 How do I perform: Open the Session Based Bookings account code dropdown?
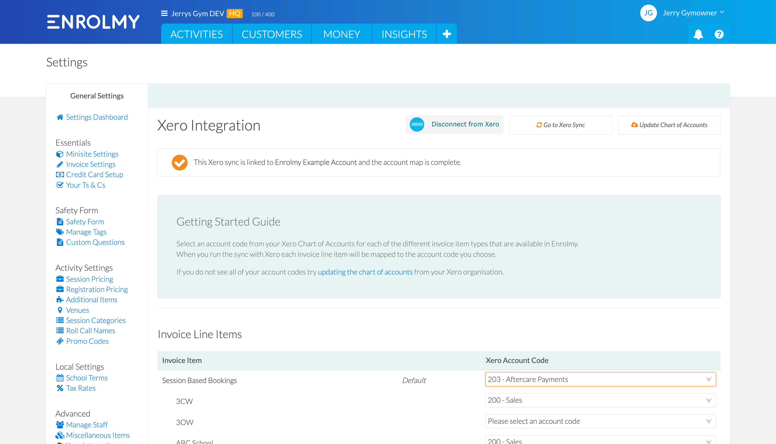[x=600, y=379]
